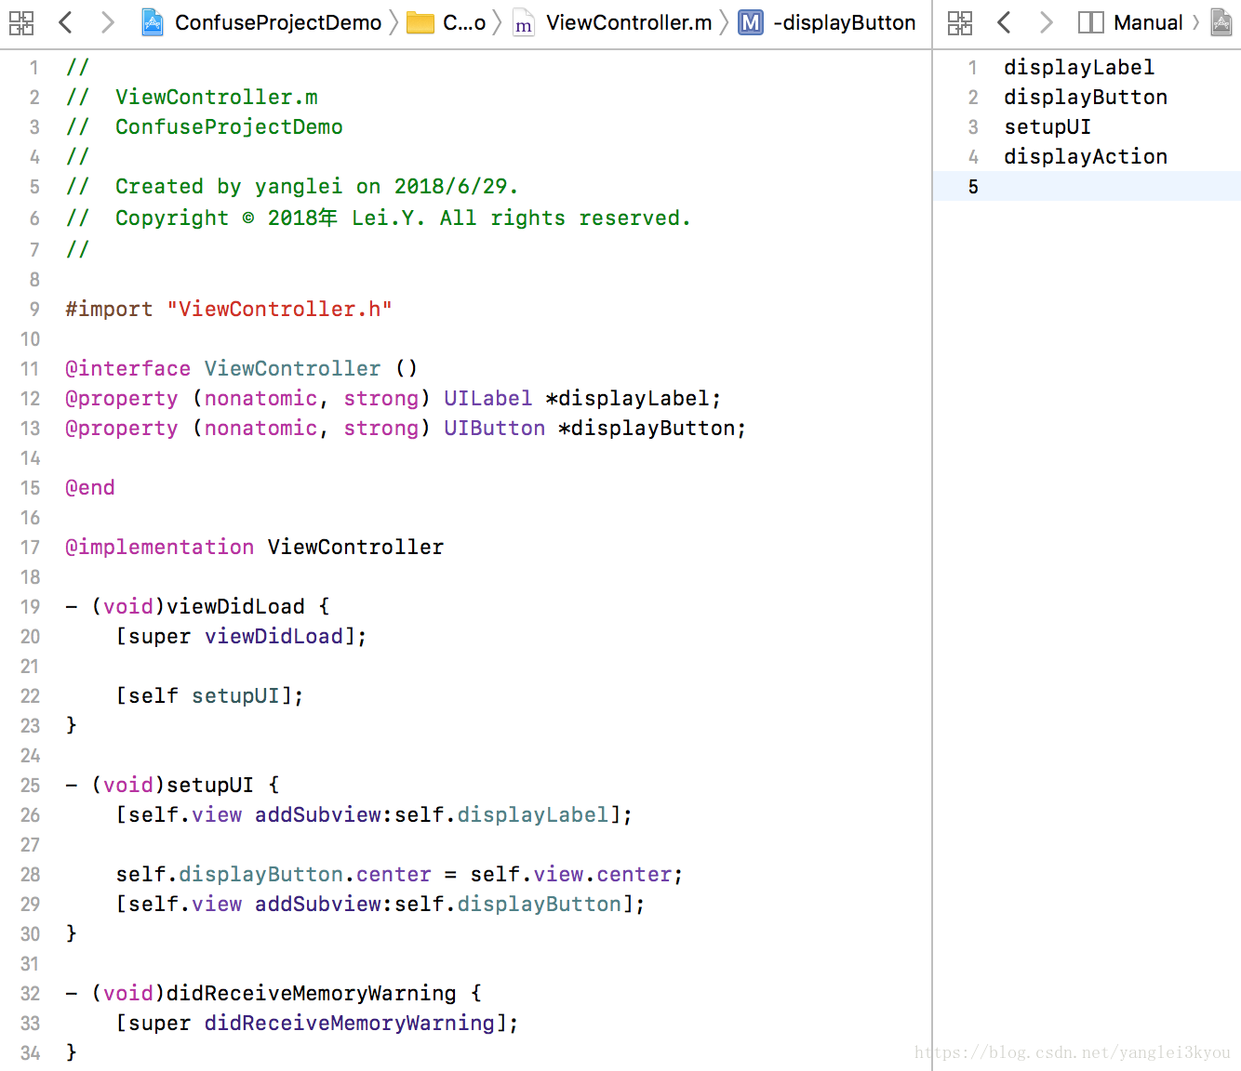Click didReceiveMemoryWarning method declaration
Image resolution: width=1241 pixels, height=1071 pixels.
[x=274, y=993]
